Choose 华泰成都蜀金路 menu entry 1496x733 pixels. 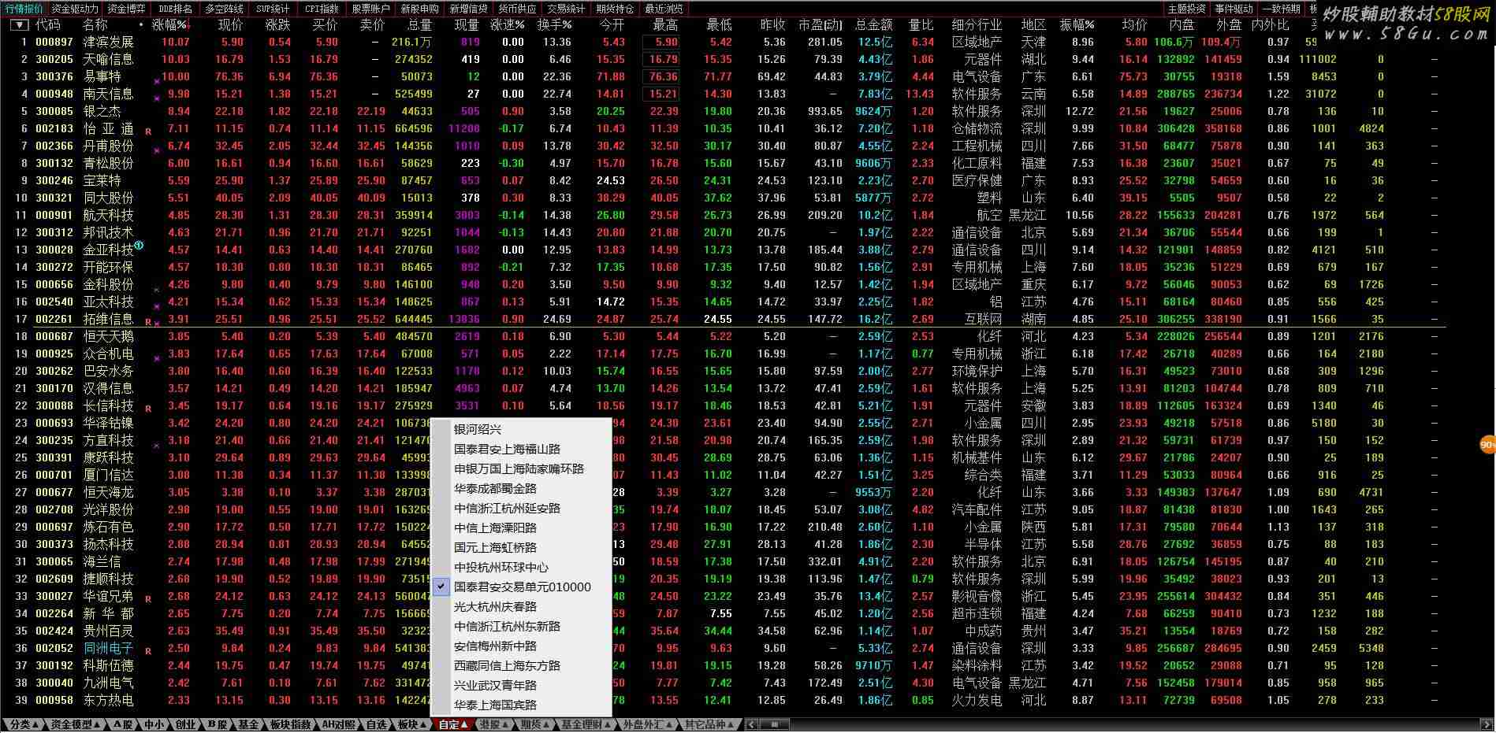521,488
